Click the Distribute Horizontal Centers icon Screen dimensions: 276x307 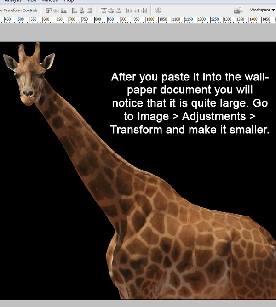pyautogui.click(x=137, y=11)
